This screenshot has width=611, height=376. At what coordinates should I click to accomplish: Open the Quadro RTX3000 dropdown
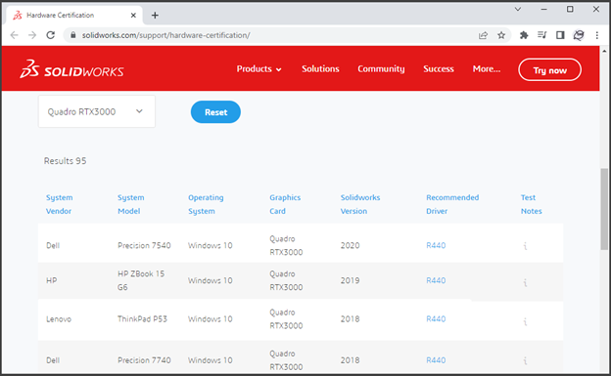click(x=97, y=111)
